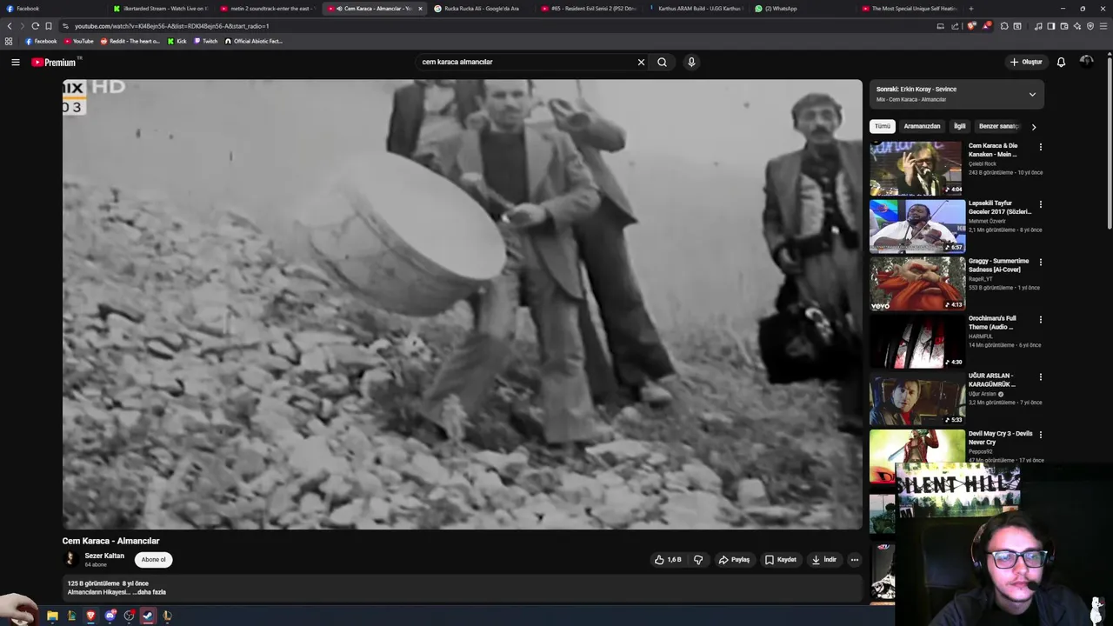The width and height of the screenshot is (1113, 626).
Task: Open File Explorer from the taskbar
Action: [52, 616]
